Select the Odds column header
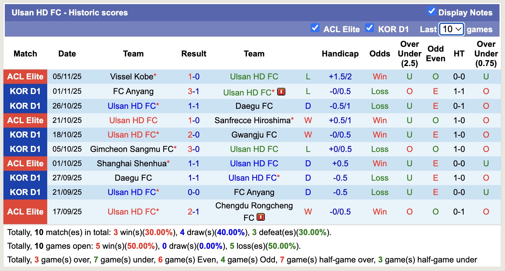This screenshot has height=271, width=505. pyautogui.click(x=380, y=54)
